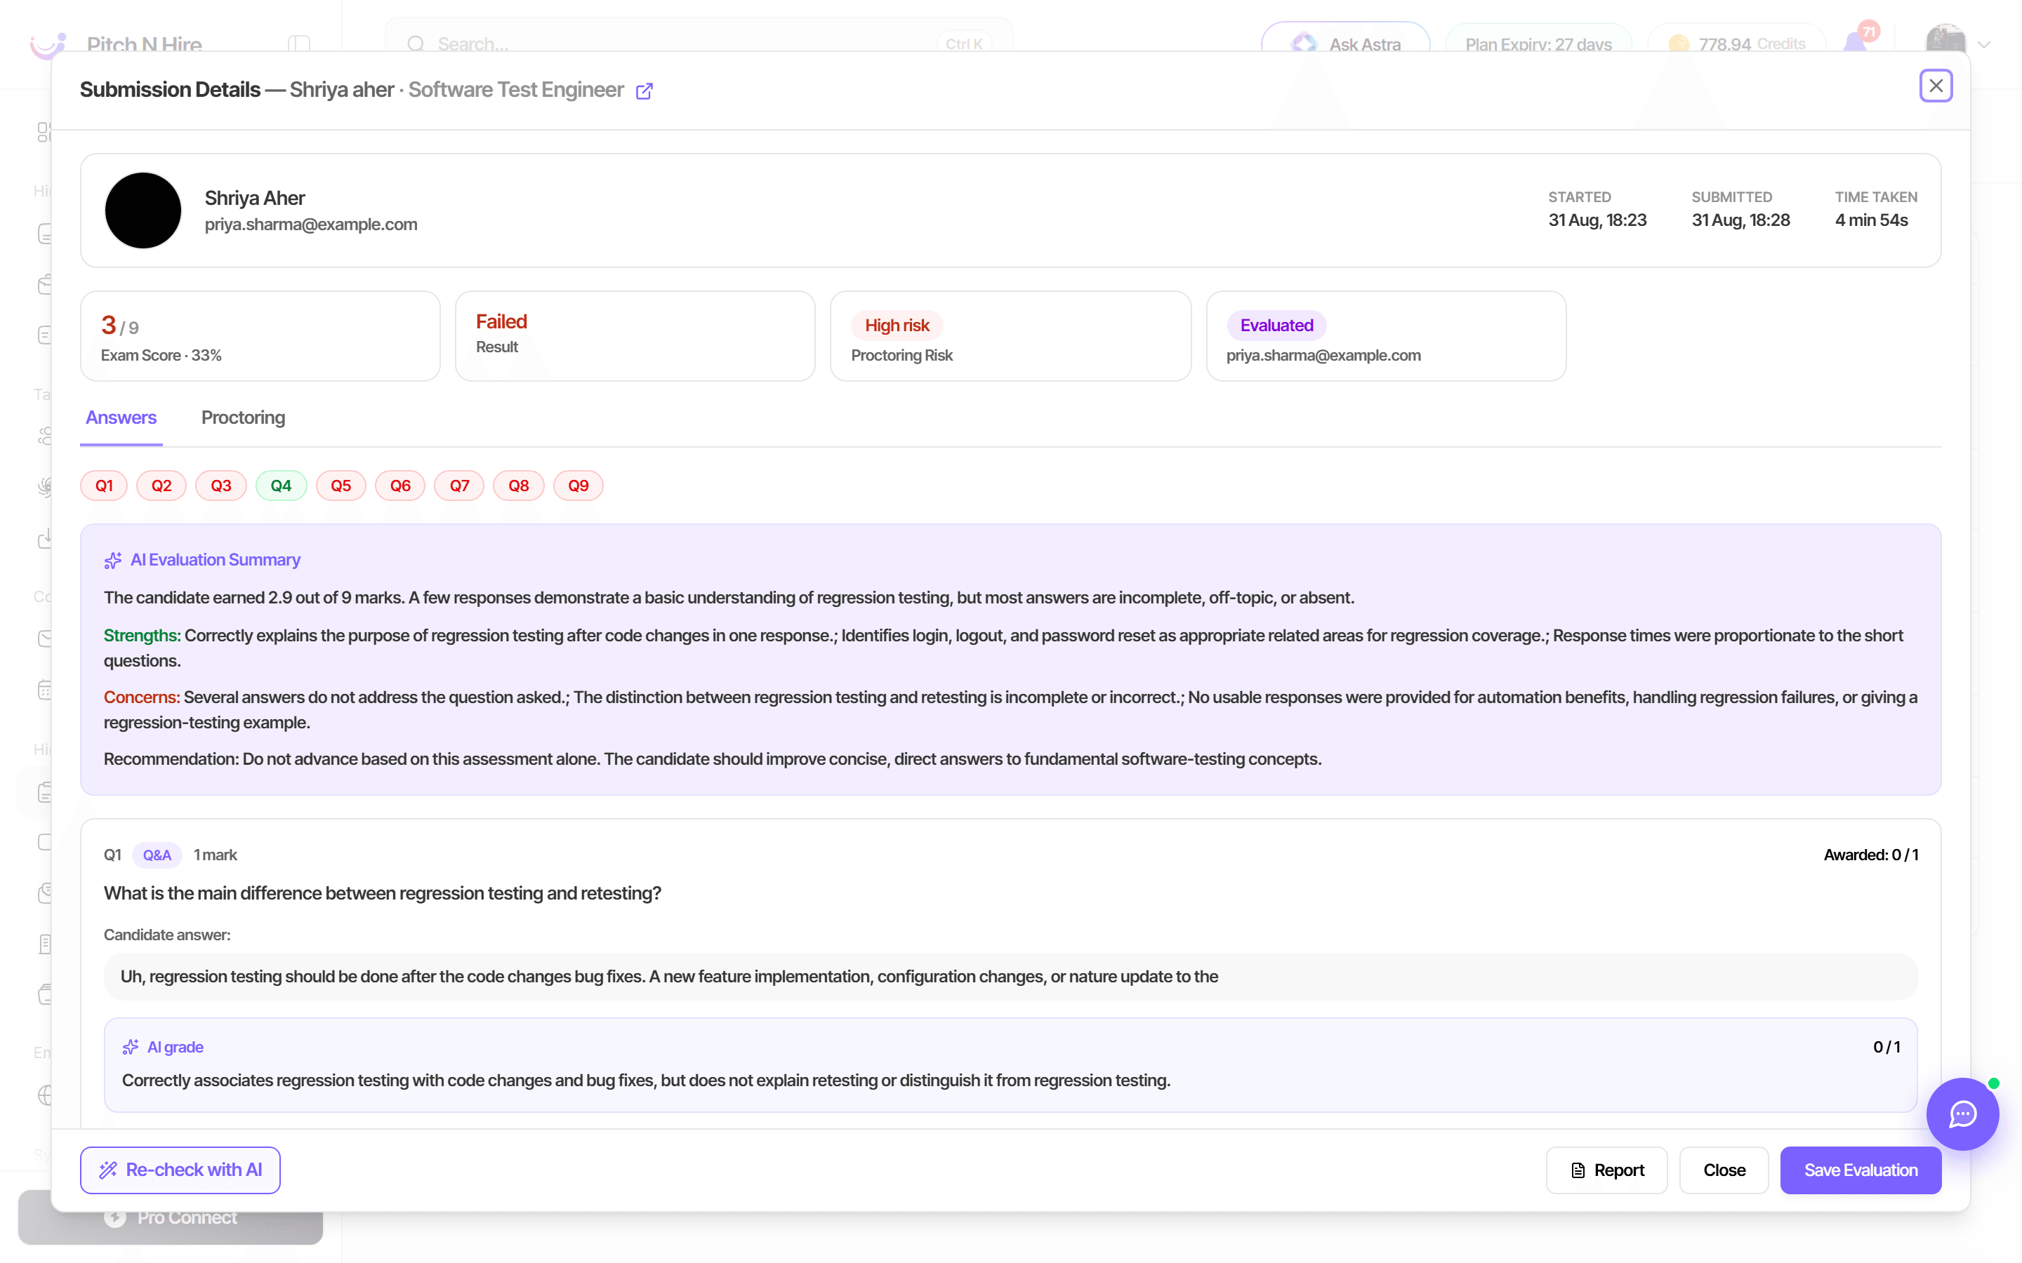The image size is (2022, 1263).
Task: Click the Started time 31 Aug, 18:23
Action: click(1597, 220)
